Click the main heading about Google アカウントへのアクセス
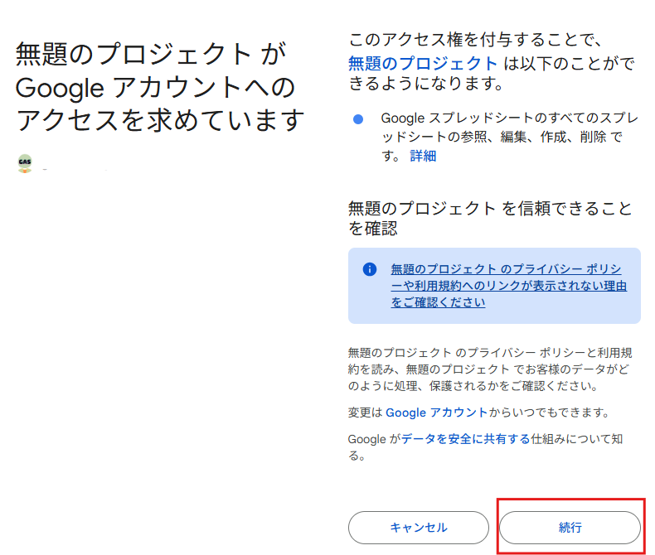 [x=160, y=87]
